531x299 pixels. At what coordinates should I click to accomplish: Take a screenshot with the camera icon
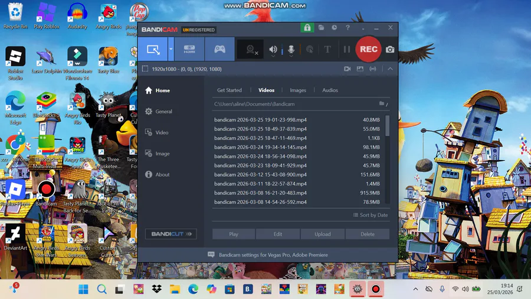coord(390,50)
